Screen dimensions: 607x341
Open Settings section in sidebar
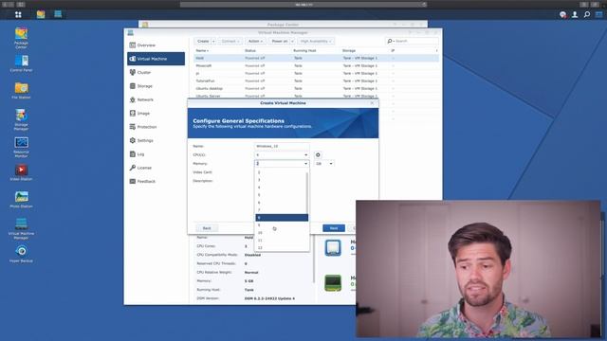(x=156, y=140)
